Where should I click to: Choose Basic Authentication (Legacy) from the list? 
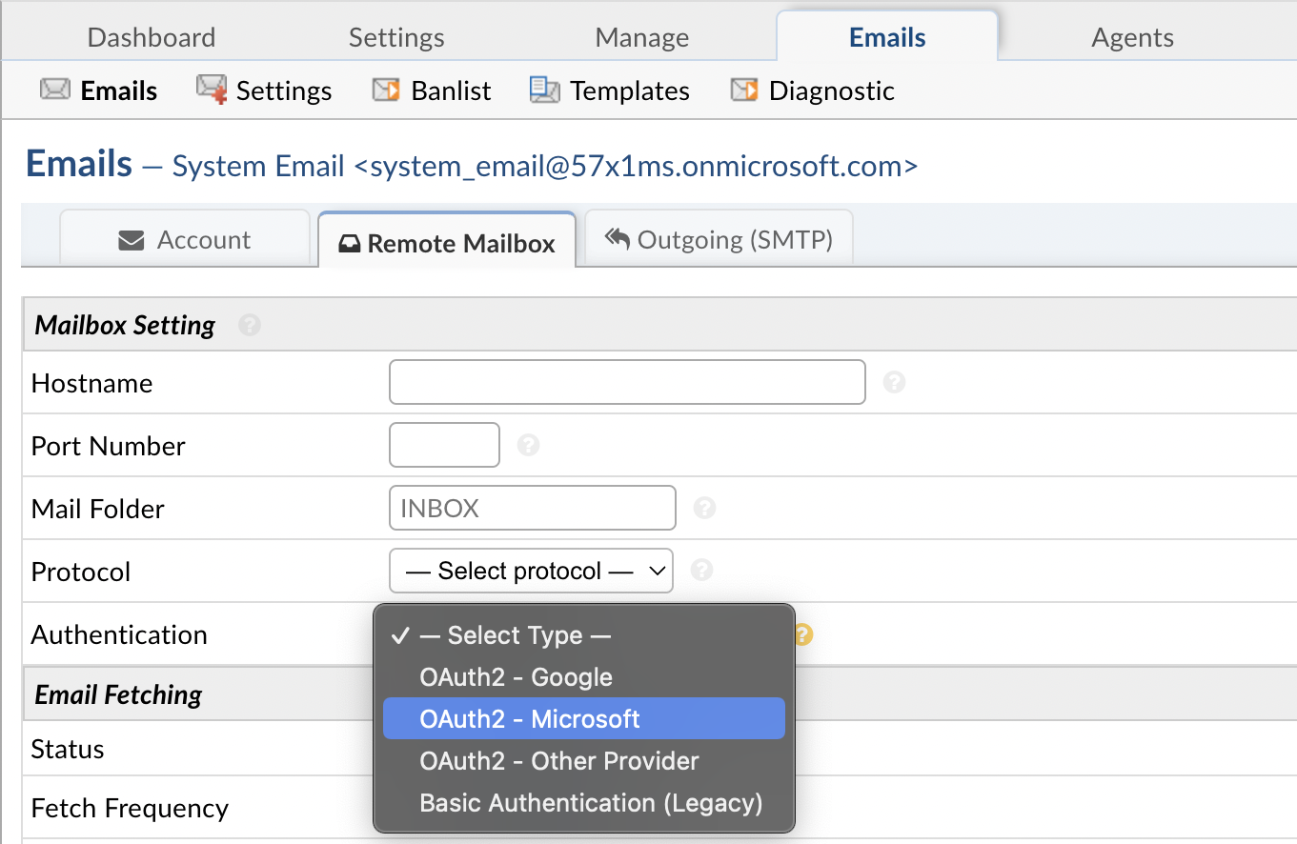click(590, 803)
